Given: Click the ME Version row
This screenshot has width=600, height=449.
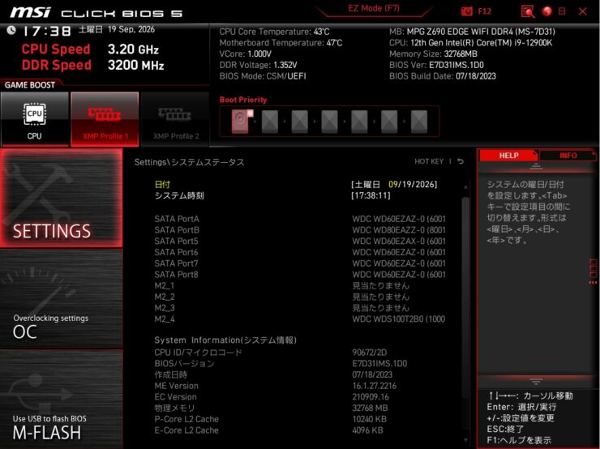Looking at the screenshot, I should (300, 386).
